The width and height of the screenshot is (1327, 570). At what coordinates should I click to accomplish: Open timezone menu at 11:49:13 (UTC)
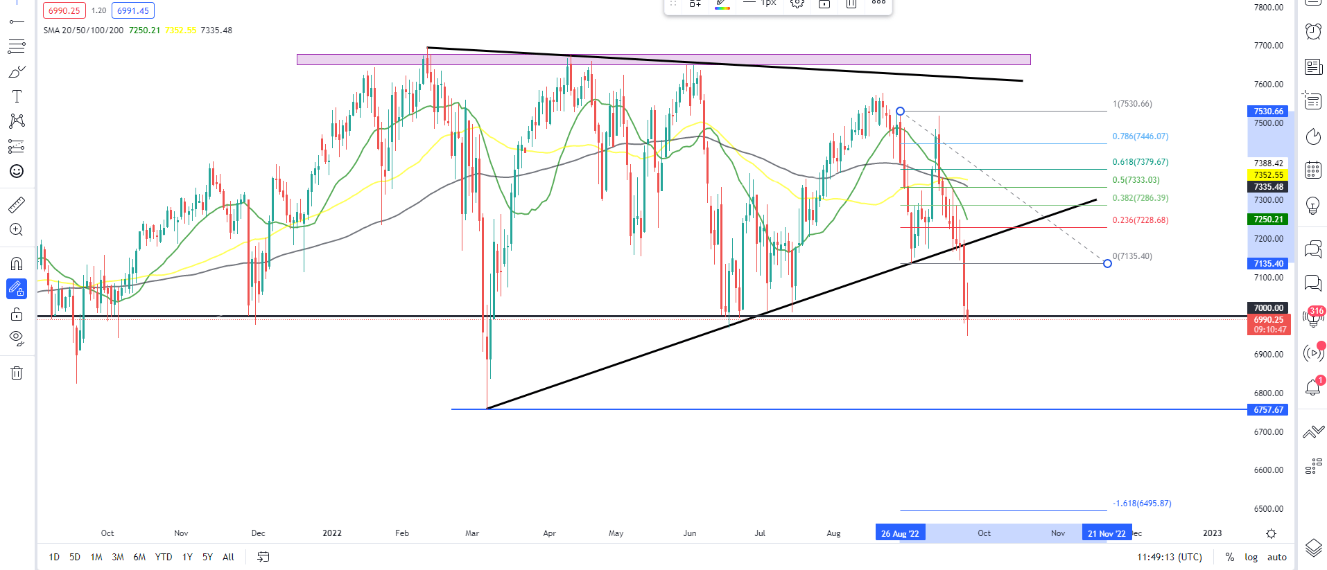click(1170, 557)
